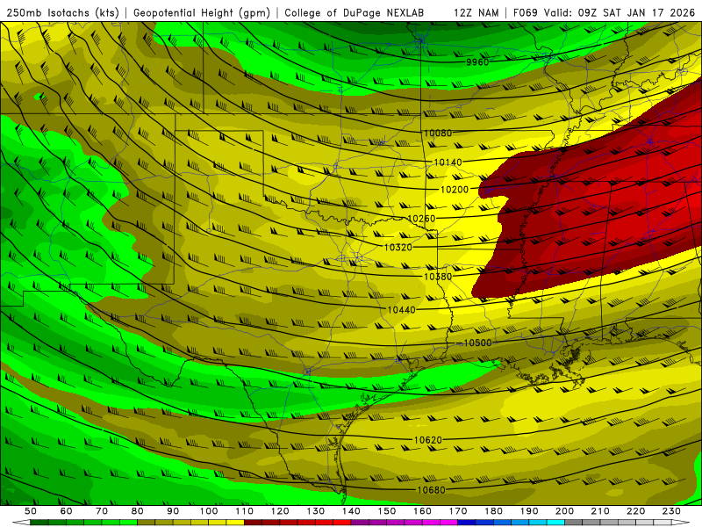Click the 70 value on the color scale
The height and width of the screenshot is (527, 702).
102,511
